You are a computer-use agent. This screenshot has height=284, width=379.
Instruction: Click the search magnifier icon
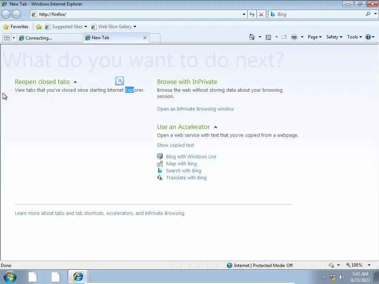[368, 14]
